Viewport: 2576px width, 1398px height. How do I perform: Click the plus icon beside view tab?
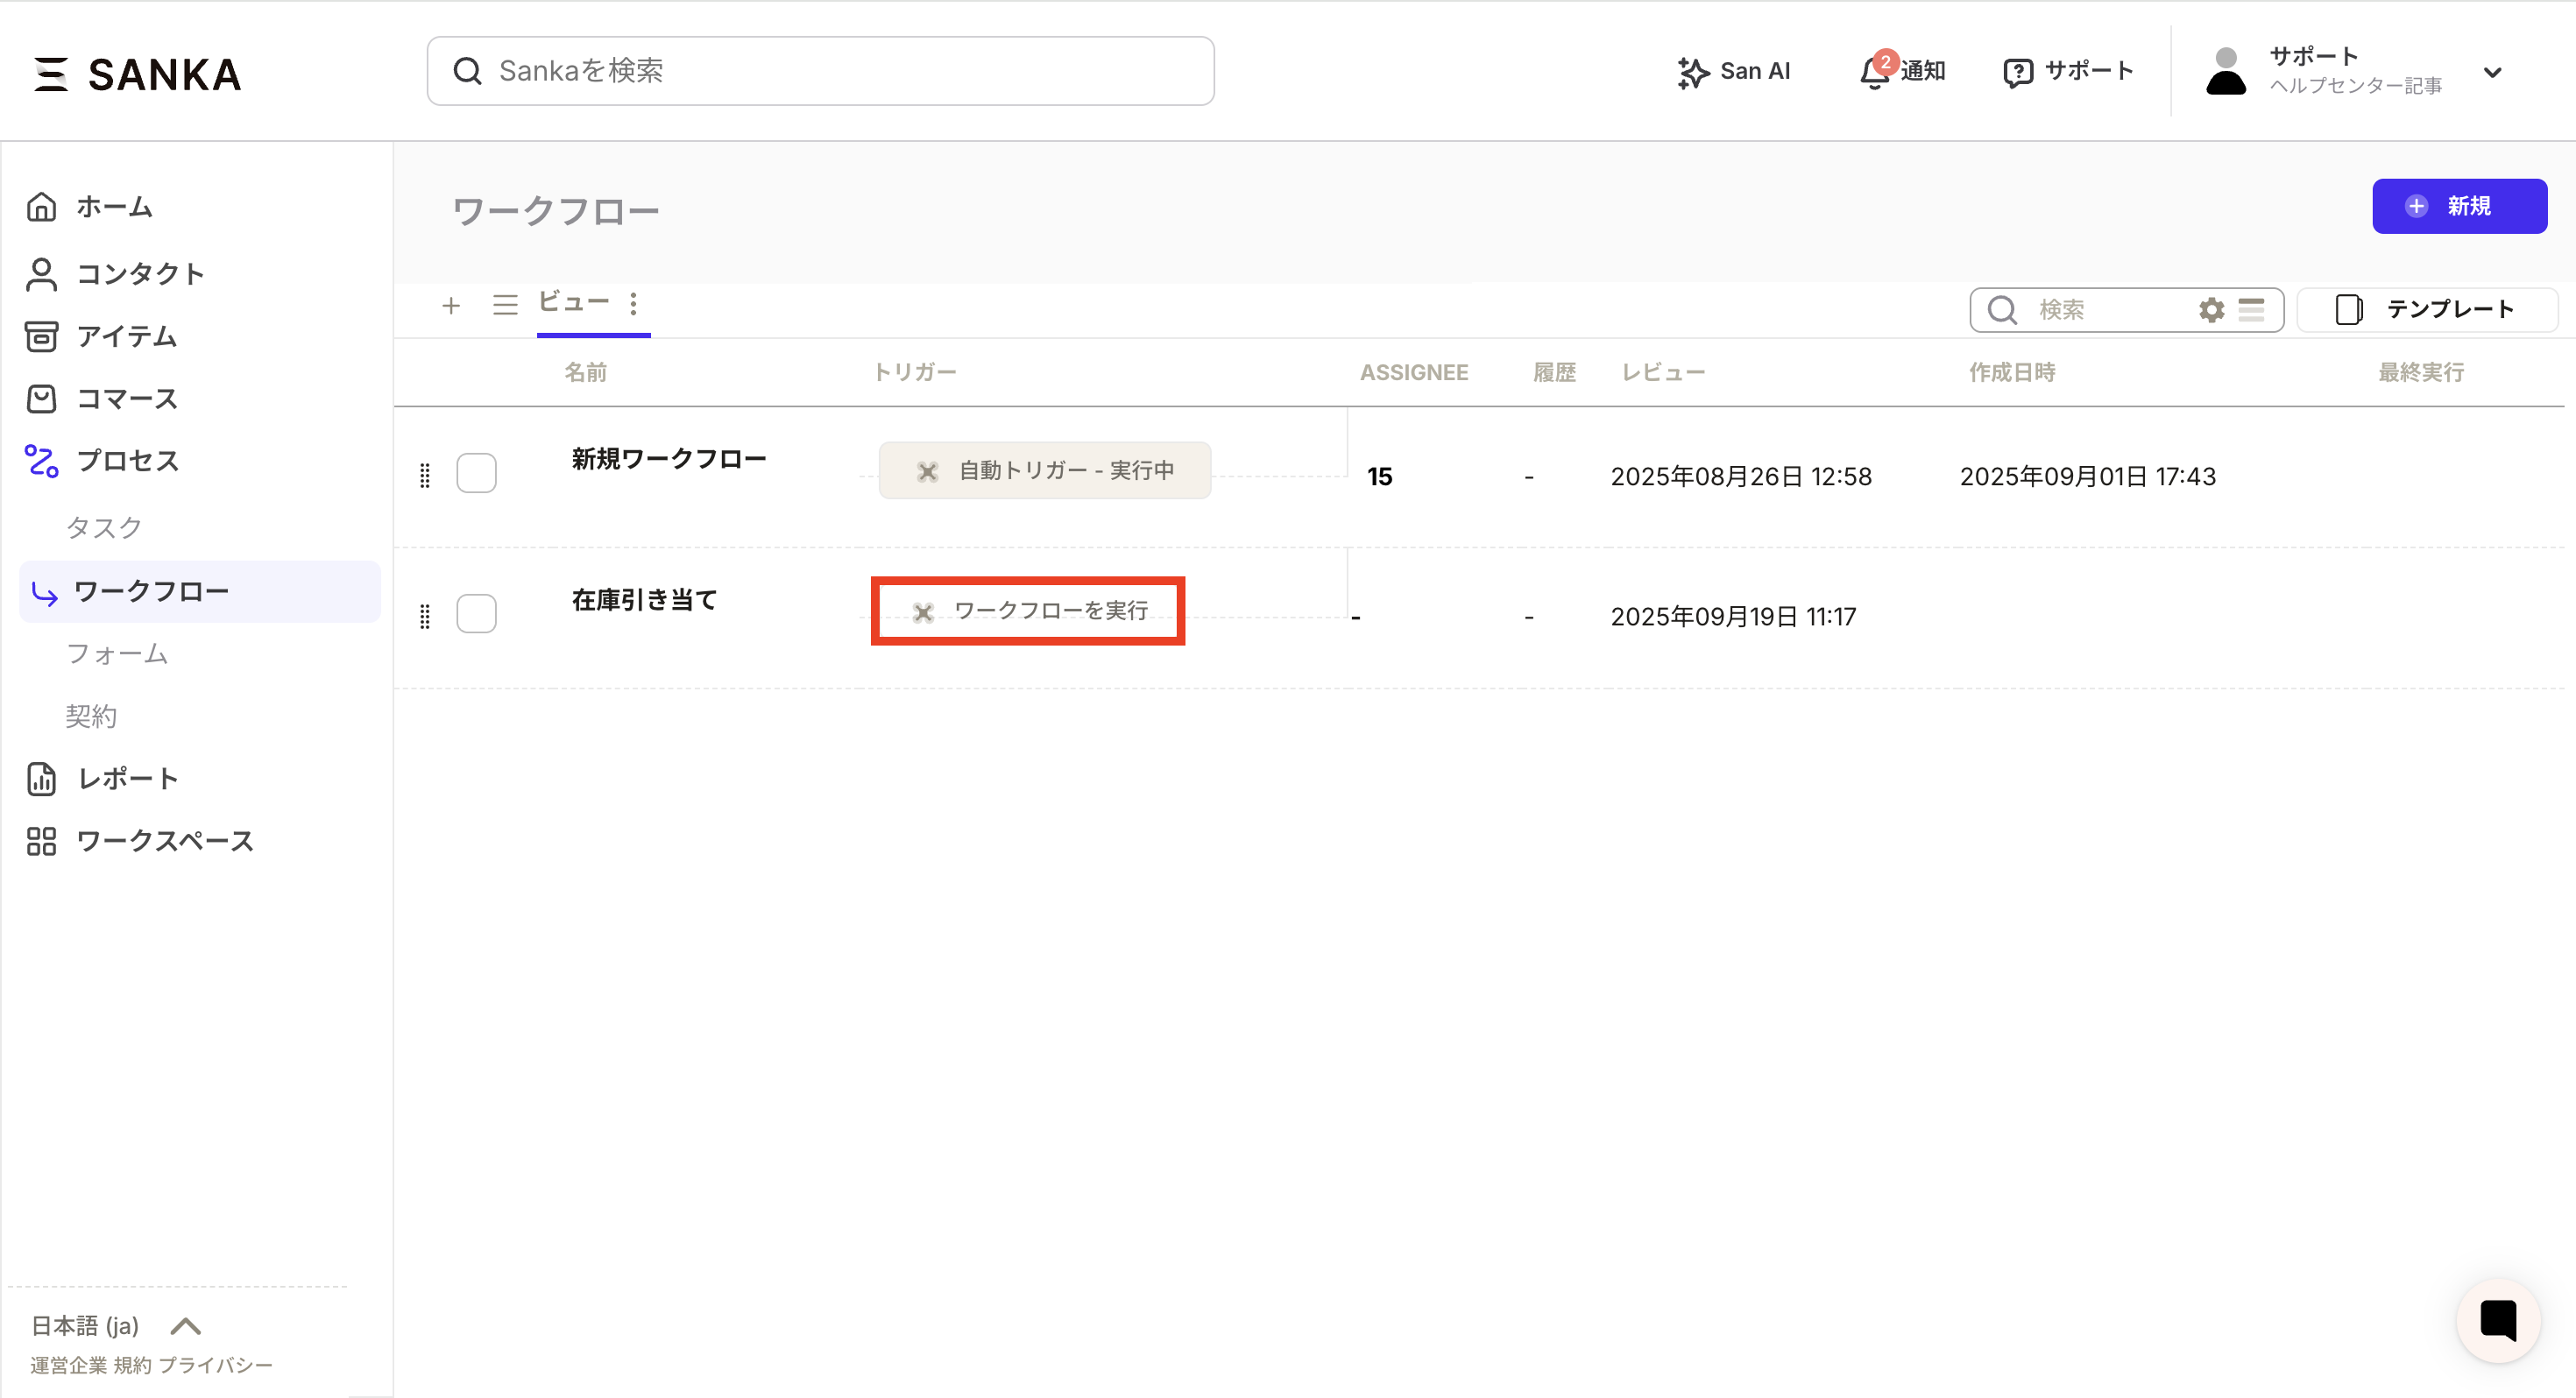point(451,305)
